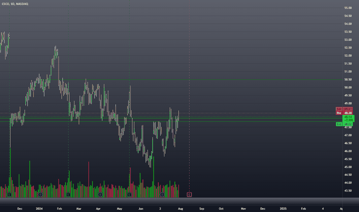
Task: Open the earnings E marker before December
Action: click(9, 195)
